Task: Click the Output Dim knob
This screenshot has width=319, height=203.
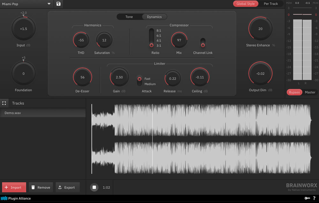Action: point(260,73)
